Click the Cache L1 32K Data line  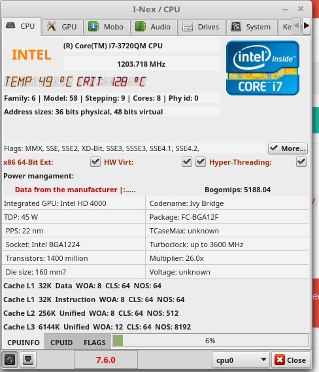82,286
